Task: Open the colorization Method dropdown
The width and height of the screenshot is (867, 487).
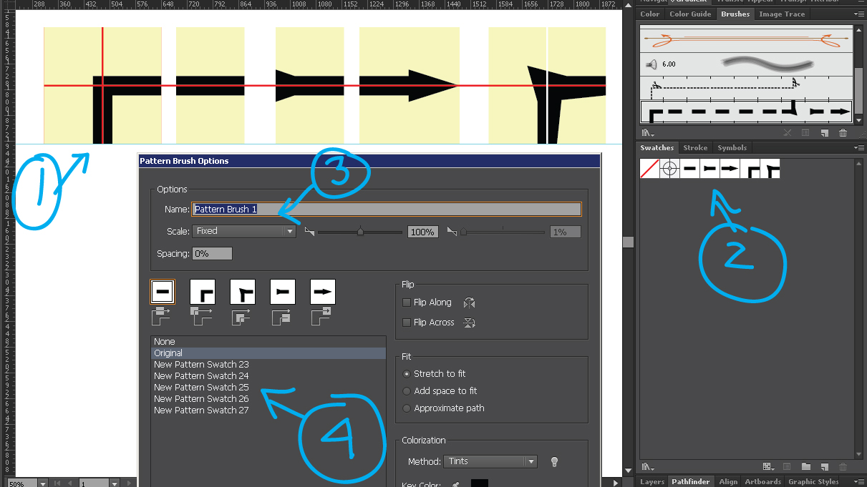Action: click(x=490, y=461)
